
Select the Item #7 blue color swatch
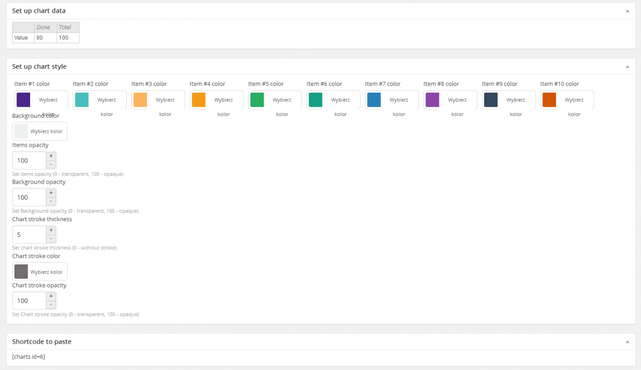(374, 100)
